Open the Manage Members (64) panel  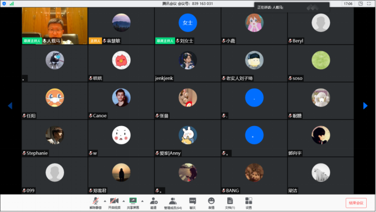click(173, 203)
